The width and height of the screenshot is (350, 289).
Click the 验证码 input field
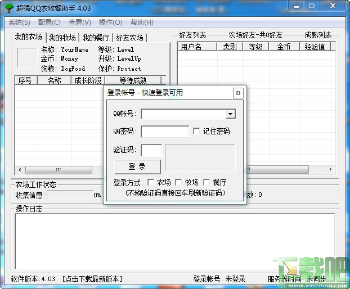click(x=151, y=150)
